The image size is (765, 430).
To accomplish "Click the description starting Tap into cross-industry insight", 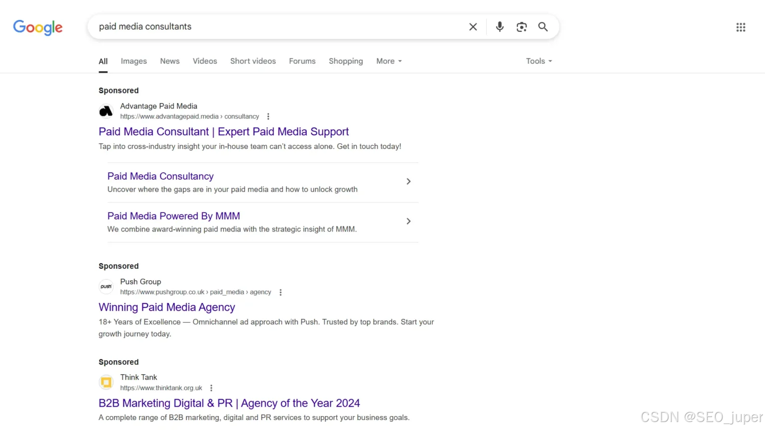I will click(250, 146).
